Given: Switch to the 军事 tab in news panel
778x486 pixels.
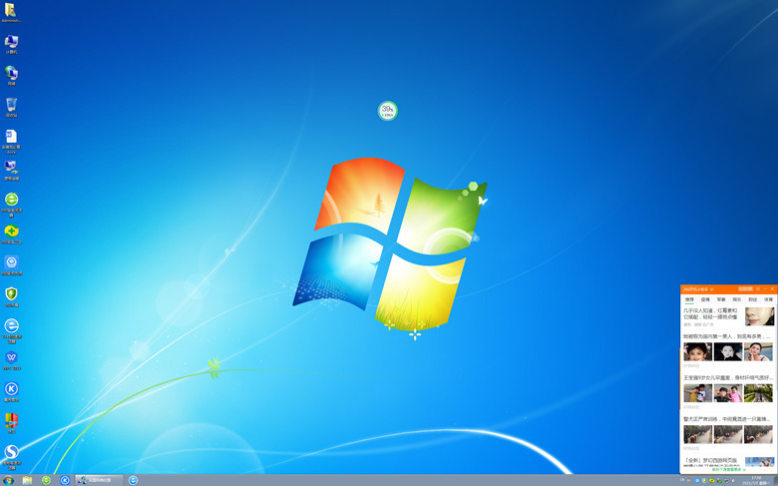Looking at the screenshot, I should pos(721,299).
